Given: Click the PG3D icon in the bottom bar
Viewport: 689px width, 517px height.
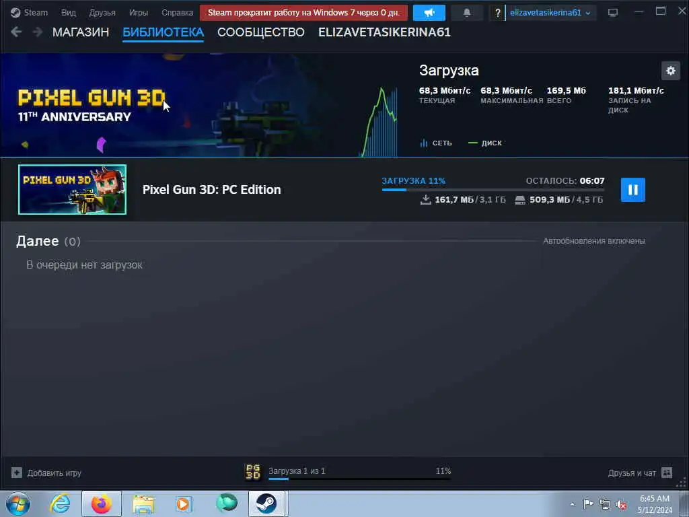Looking at the screenshot, I should [x=253, y=472].
